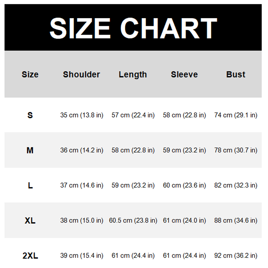Click the 2XL size row label
The image size is (268, 268).
tap(30, 256)
